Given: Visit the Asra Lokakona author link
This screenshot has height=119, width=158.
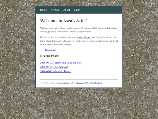Looking at the screenshot, I should pos(63,83).
